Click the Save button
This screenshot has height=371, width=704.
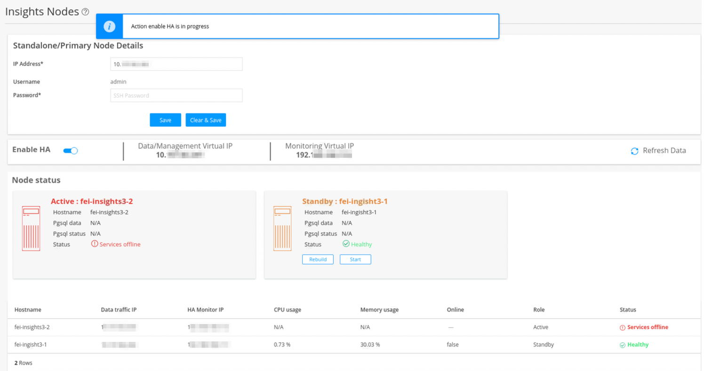click(x=165, y=120)
